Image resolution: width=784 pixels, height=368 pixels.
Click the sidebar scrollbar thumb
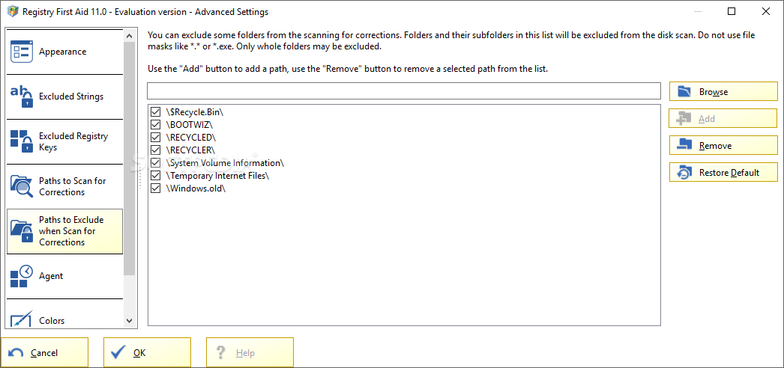(129, 159)
